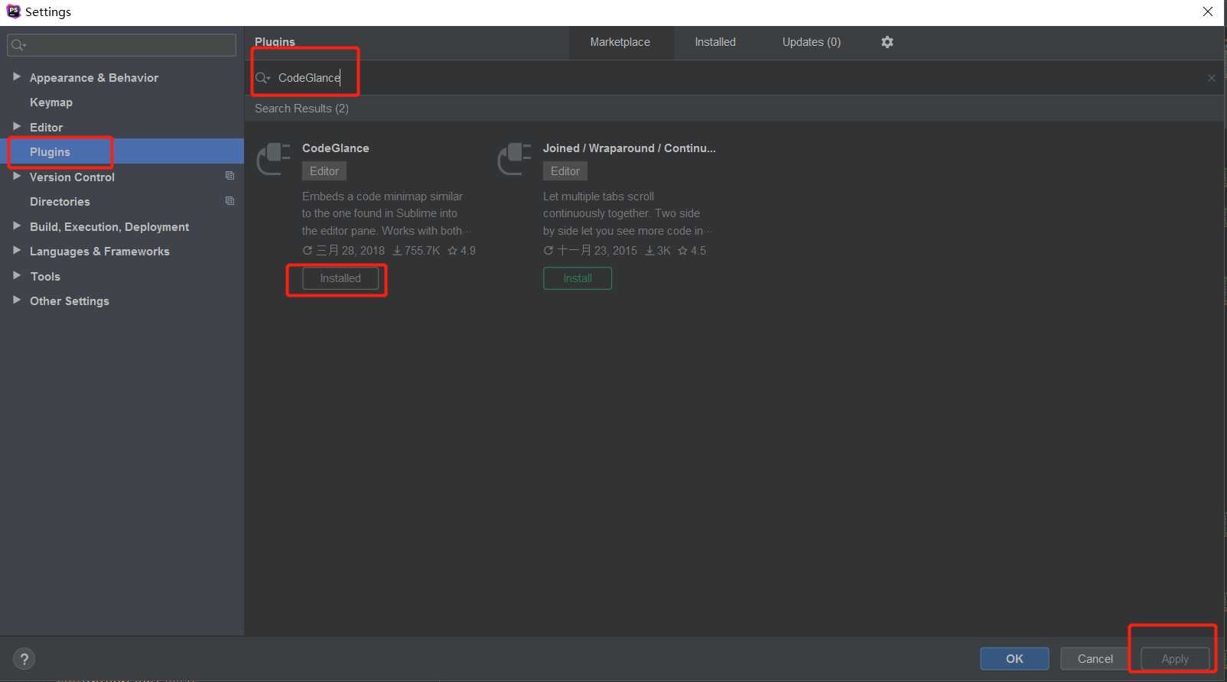
Task: Focus the plugin search field containing CodeGlance
Action: click(x=734, y=78)
